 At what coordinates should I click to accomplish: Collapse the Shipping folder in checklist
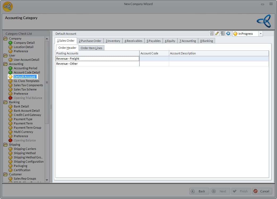[x=6, y=145]
